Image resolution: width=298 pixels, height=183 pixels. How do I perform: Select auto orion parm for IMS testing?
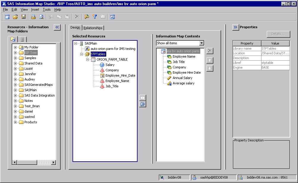pyautogui.click(x=113, y=49)
